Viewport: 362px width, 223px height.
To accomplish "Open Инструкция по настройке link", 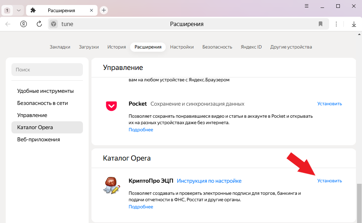I will pos(209,181).
